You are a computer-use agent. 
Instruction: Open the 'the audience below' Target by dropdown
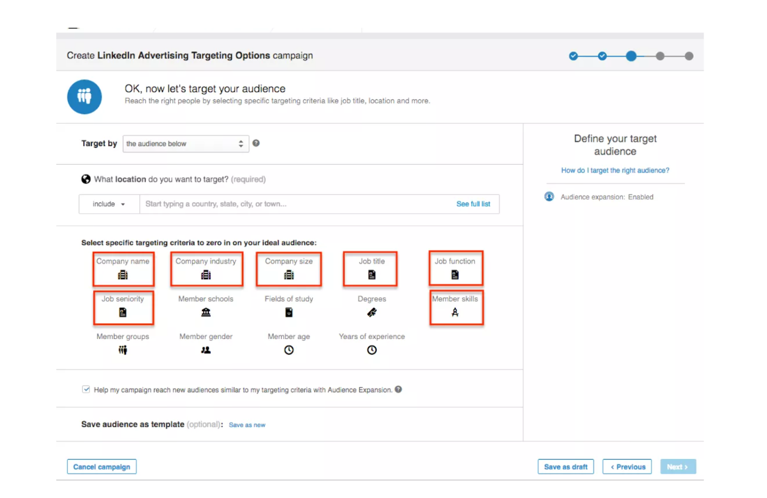pyautogui.click(x=186, y=144)
